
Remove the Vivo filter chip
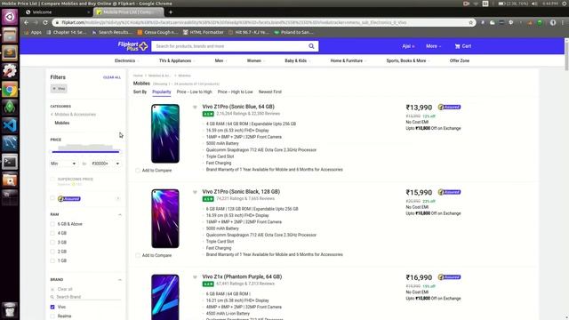click(59, 89)
